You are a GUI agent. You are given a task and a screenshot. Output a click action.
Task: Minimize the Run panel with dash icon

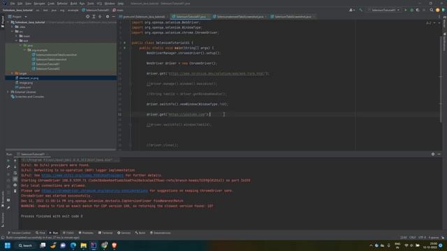439,154
